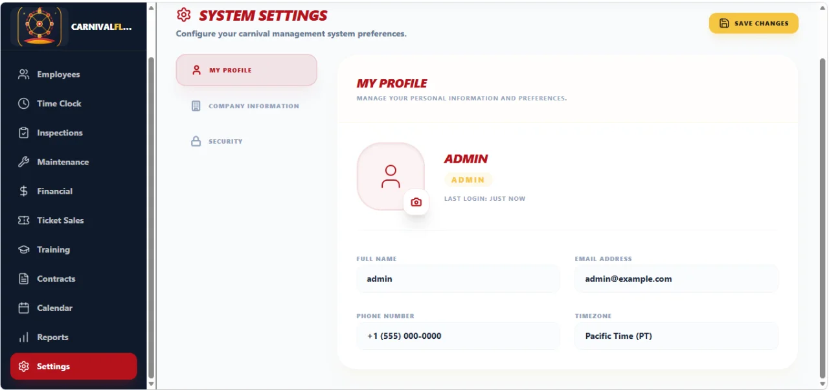Screen dimensions: 829x390
Task: Switch to the Company Information tab
Action: tap(246, 106)
